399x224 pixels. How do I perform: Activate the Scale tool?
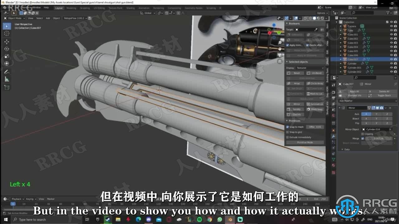coord(7,56)
